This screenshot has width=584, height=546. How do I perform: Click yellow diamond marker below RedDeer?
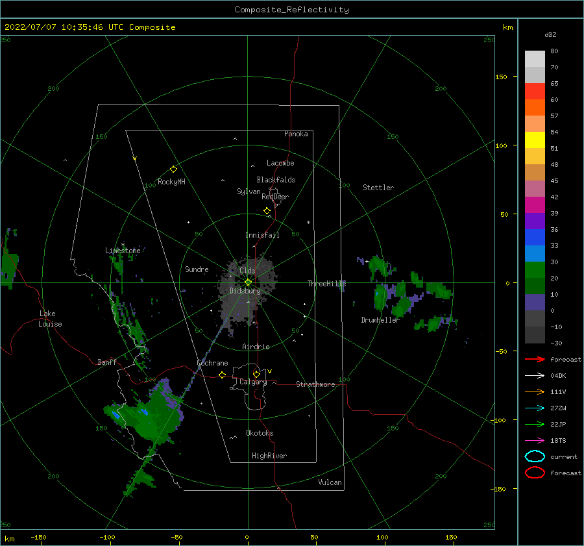click(x=267, y=210)
